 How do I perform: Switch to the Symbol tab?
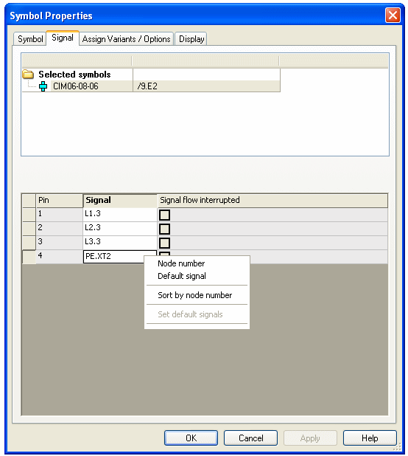point(30,38)
